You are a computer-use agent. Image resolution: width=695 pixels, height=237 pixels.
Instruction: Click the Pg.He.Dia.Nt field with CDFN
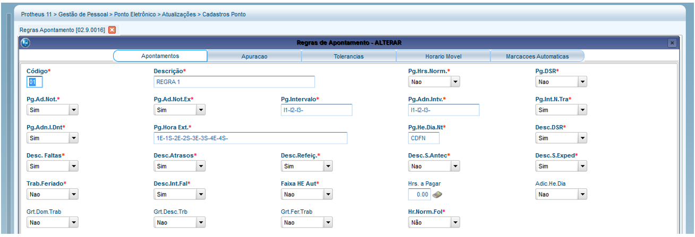point(423,138)
